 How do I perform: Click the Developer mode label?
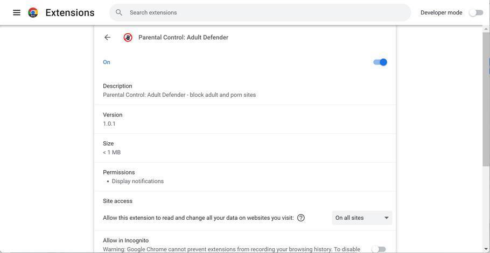tap(441, 12)
